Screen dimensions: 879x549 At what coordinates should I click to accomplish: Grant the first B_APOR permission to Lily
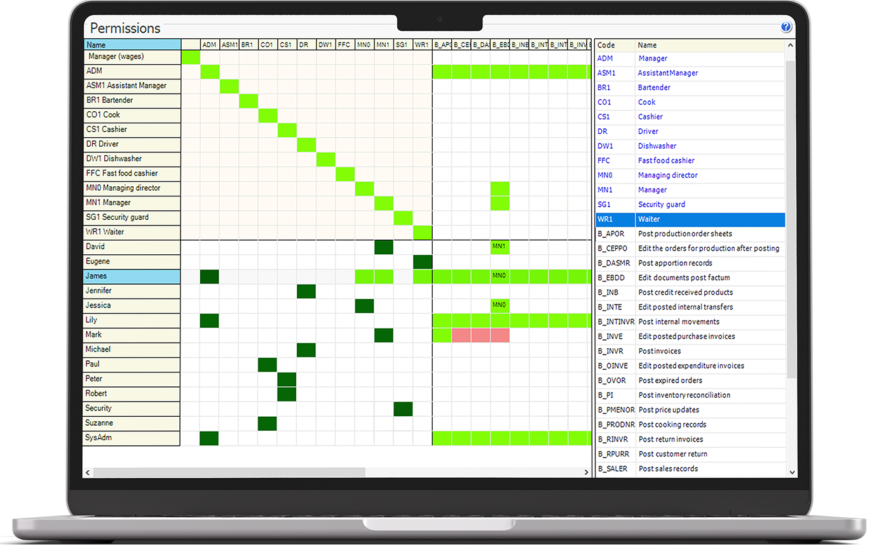tap(442, 320)
